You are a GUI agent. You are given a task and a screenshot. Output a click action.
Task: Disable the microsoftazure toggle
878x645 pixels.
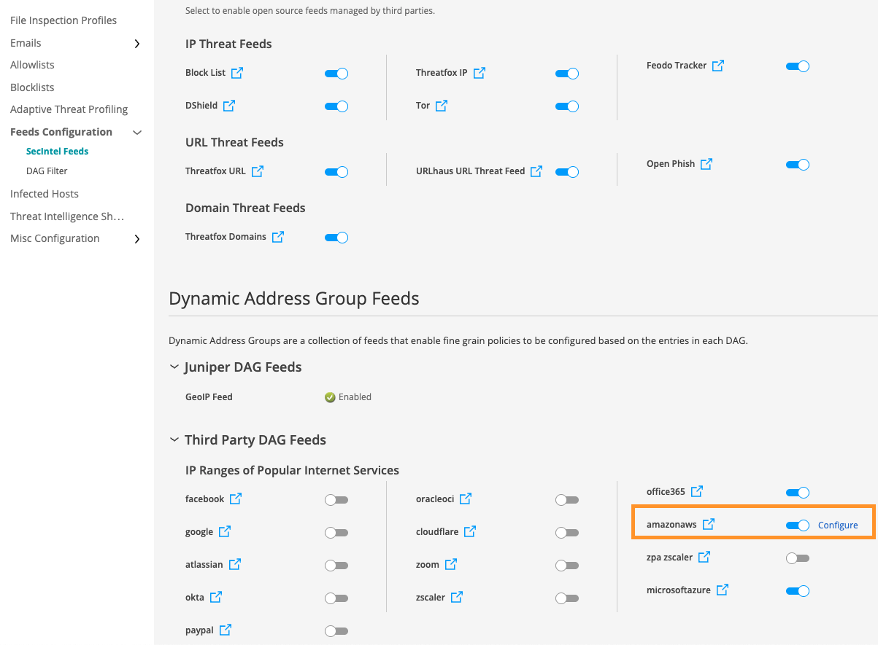coord(798,591)
